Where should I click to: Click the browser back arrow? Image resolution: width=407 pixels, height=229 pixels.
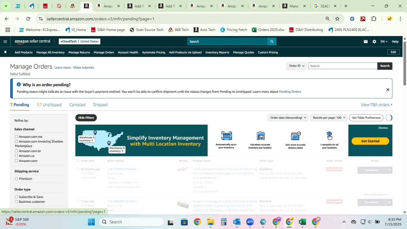click(7, 19)
